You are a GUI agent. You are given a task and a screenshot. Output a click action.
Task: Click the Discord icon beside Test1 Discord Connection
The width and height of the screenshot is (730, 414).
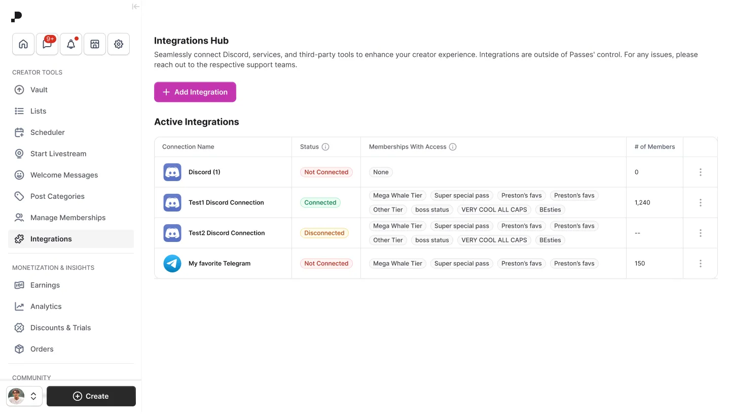click(x=172, y=202)
